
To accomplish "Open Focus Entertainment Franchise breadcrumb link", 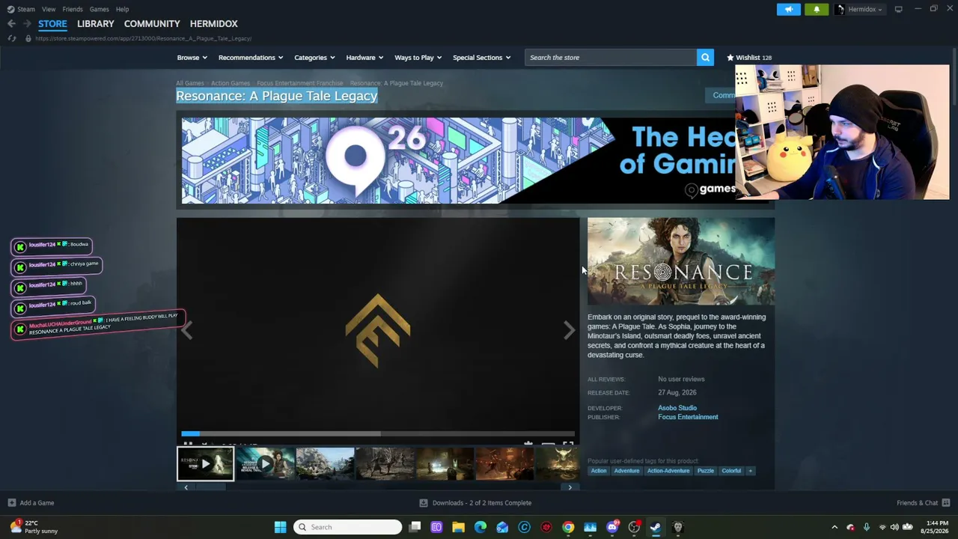I will pos(300,83).
